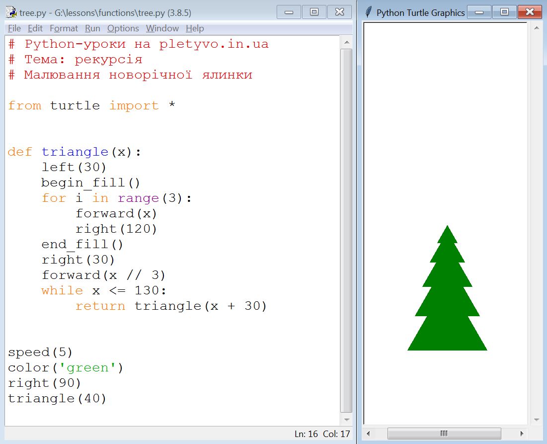
Task: Maximize the tree.py editor window
Action: click(314, 12)
